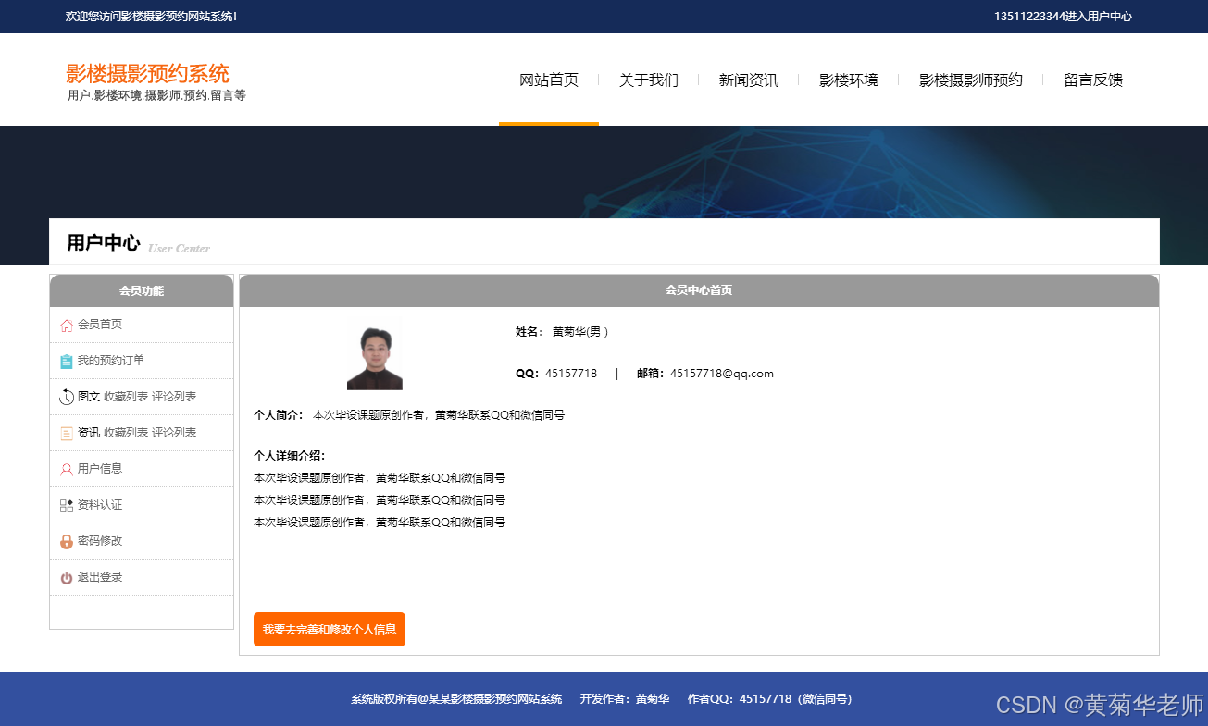
Task: Click 13511223344进入用户中心 link
Action: click(x=1065, y=16)
